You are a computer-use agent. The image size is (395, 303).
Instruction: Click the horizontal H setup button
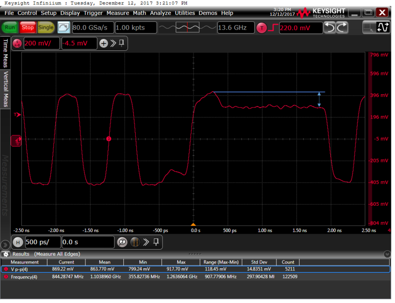18,242
